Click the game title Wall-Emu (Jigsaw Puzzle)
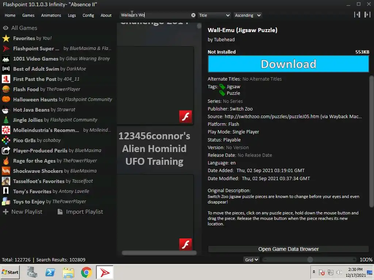Image resolution: width=374 pixels, height=280 pixels. point(243,30)
